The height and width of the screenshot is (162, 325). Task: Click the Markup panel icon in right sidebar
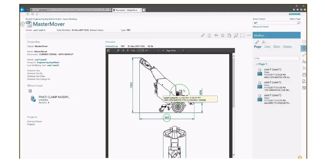pos(304,48)
